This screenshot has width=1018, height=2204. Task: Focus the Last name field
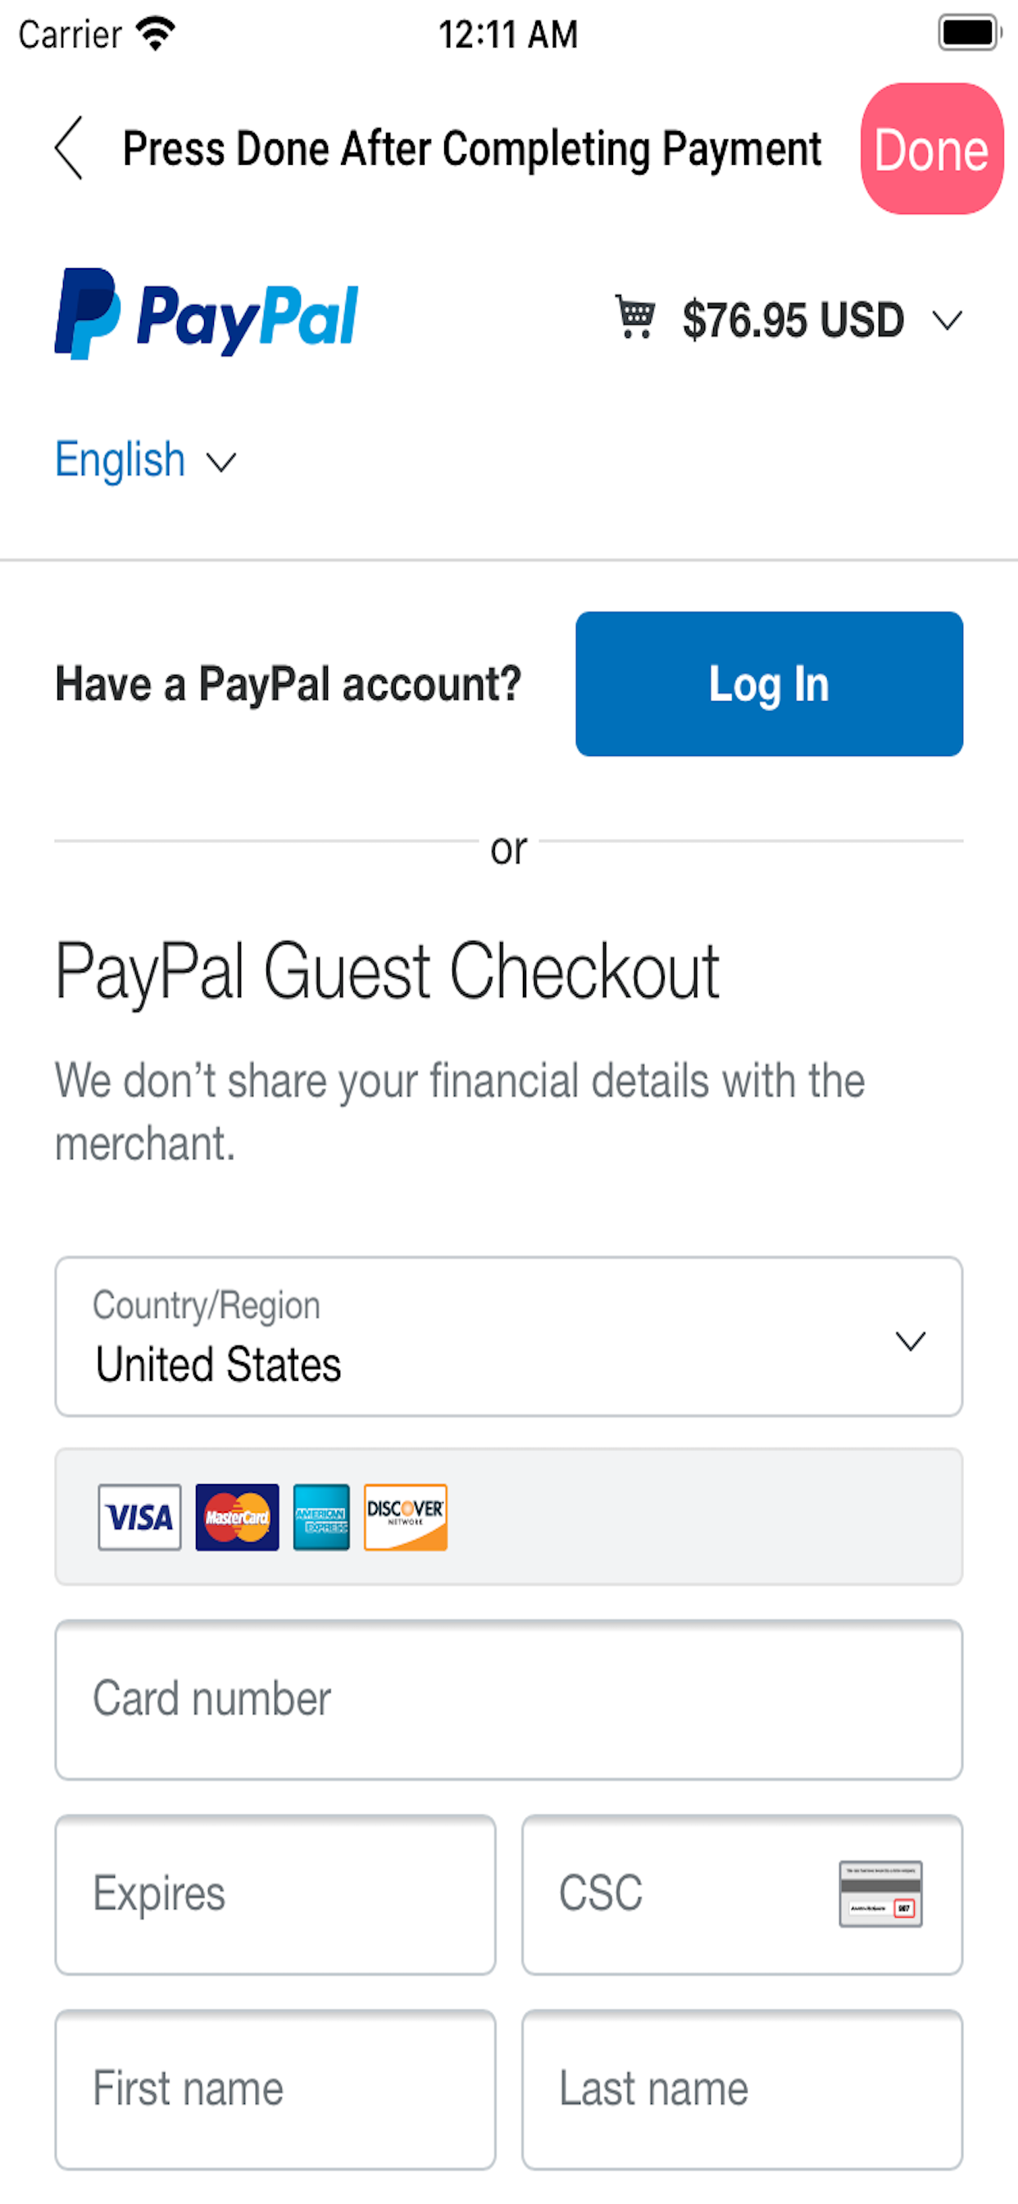pyautogui.click(x=743, y=2089)
